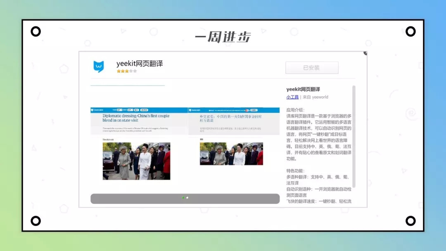Click the 应用介绍 heading text
446x251 pixels.
point(295,110)
